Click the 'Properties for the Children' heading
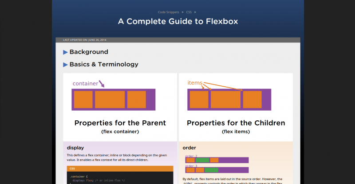This screenshot has height=184, width=355. [x=236, y=123]
